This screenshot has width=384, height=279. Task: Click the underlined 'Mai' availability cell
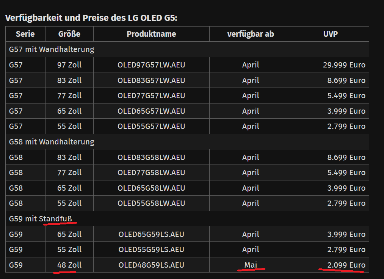click(x=250, y=265)
